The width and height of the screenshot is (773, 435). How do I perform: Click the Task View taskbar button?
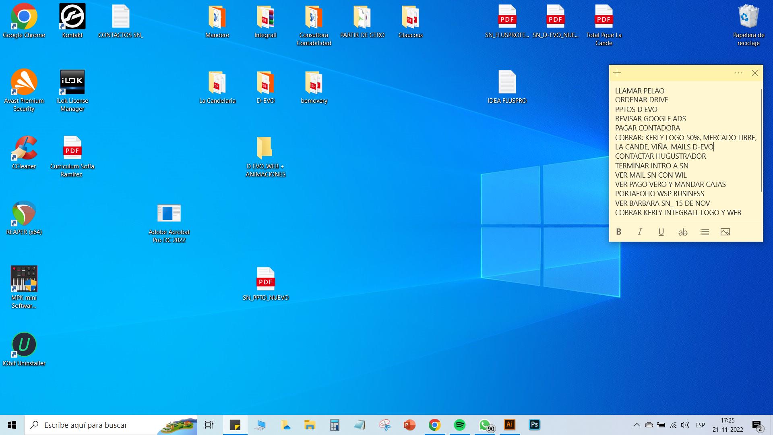[209, 425]
